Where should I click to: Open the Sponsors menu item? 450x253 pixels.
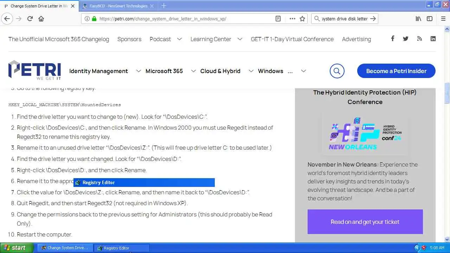pyautogui.click(x=129, y=39)
